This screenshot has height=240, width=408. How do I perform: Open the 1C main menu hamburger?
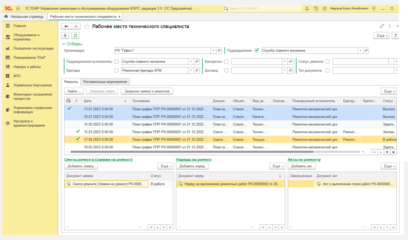point(18,8)
